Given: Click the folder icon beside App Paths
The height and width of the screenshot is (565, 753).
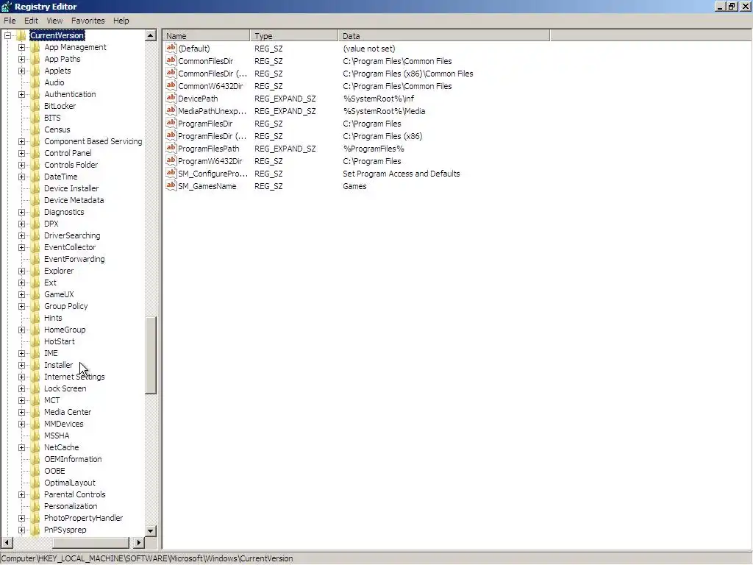Looking at the screenshot, I should (35, 59).
